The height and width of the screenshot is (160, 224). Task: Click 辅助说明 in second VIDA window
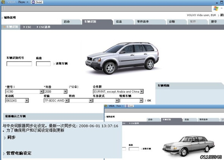click(111, 117)
